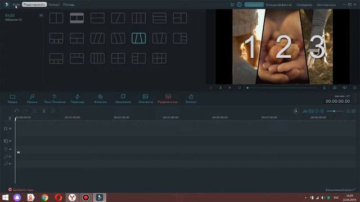Open the Медиа library tab
360x202 pixels.
[12, 99]
